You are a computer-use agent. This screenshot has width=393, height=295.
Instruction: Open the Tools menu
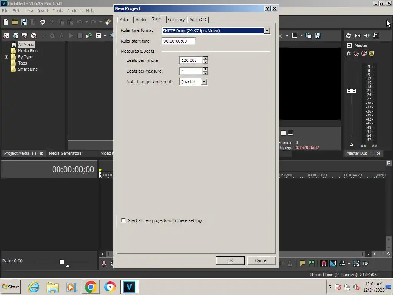pos(58,11)
